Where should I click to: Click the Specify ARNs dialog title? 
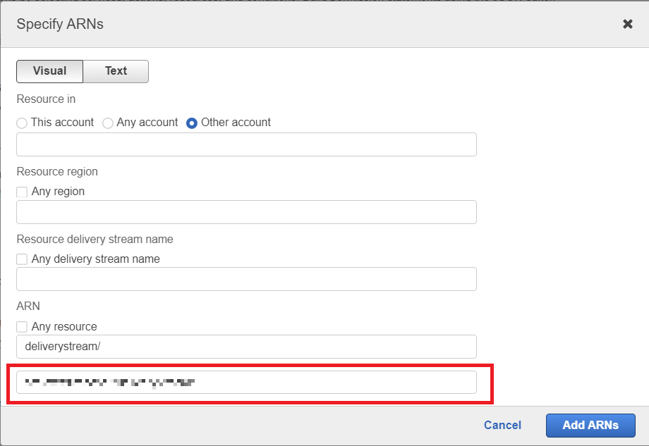(x=60, y=24)
